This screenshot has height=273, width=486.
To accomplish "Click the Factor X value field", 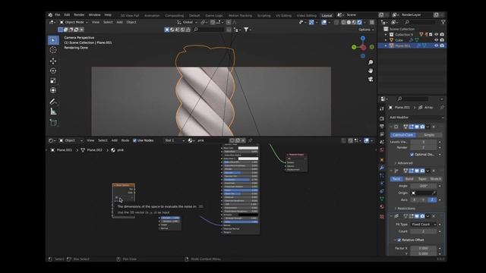I will (x=424, y=248).
